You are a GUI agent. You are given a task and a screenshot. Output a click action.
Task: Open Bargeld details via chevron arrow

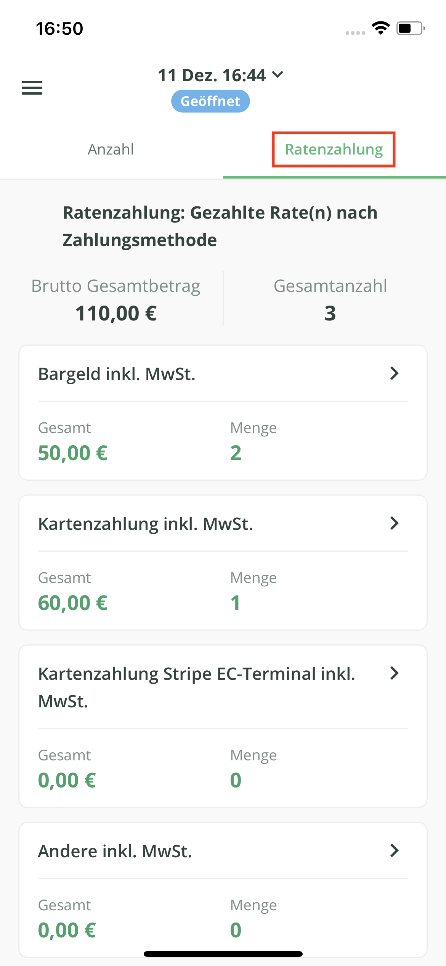[x=395, y=373]
